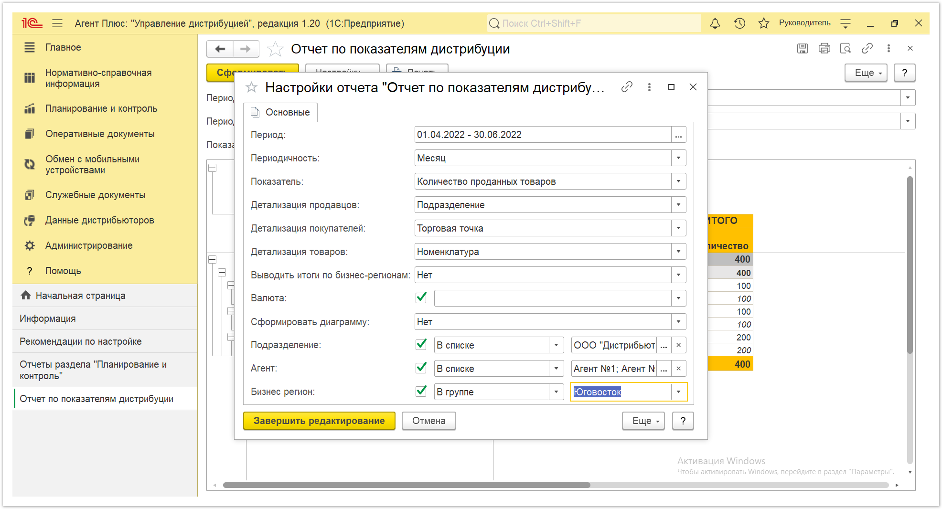Expand the Юговосток value dropdown

click(x=678, y=392)
